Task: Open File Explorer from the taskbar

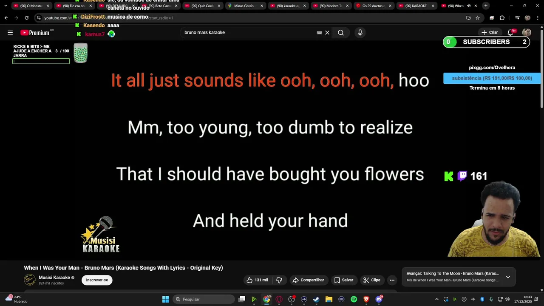Action: click(x=329, y=299)
